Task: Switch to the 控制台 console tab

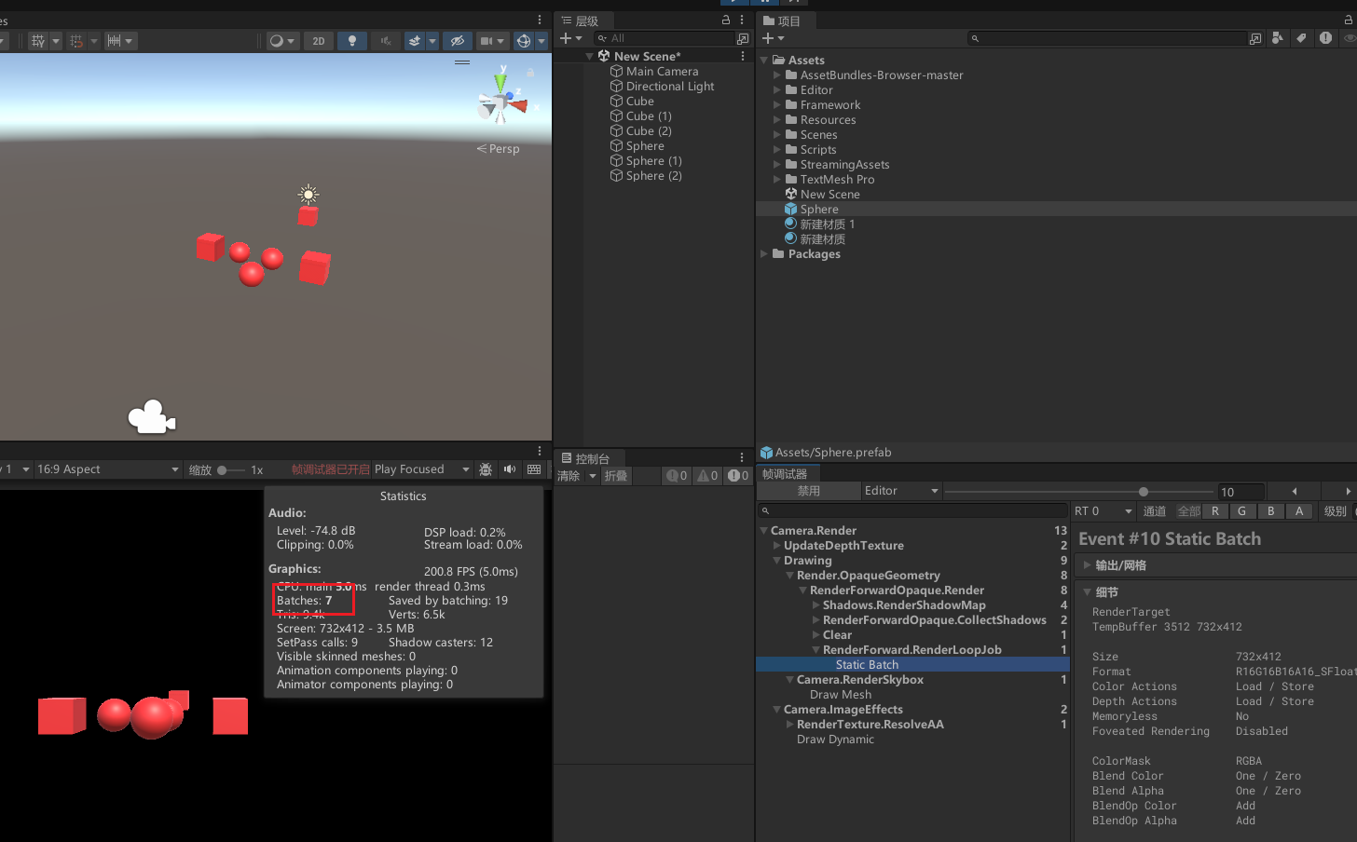Action: coord(591,458)
